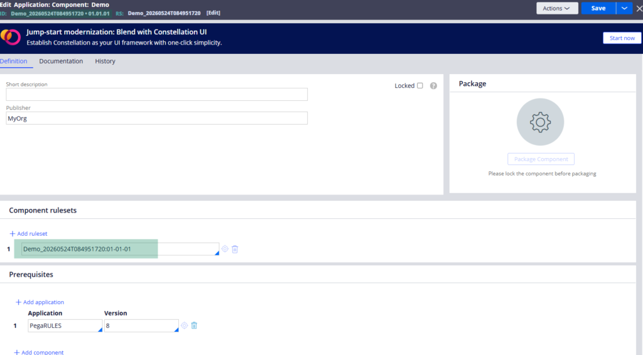The width and height of the screenshot is (643, 355).
Task: Click the Constellation logo icon in banner
Action: [11, 37]
